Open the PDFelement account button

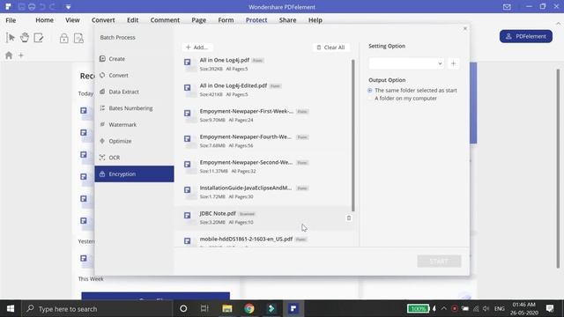[526, 36]
